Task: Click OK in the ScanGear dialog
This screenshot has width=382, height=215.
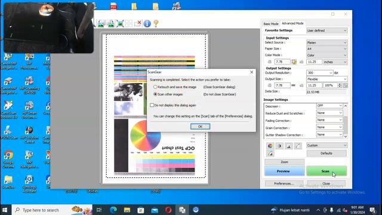Action: (x=200, y=127)
